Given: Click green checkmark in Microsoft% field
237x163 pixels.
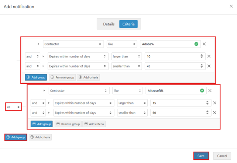Looking at the screenshot, I should [x=202, y=91].
